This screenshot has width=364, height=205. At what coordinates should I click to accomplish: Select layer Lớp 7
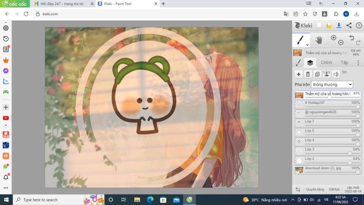tap(328, 123)
